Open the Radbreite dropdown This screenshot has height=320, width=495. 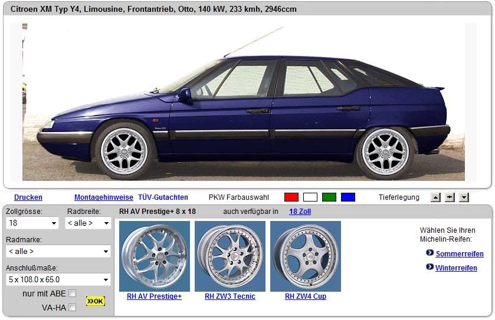(x=88, y=223)
